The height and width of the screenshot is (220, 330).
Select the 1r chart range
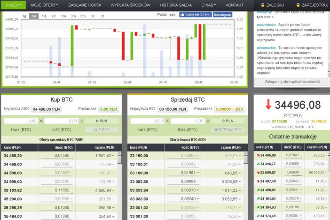tap(93, 16)
